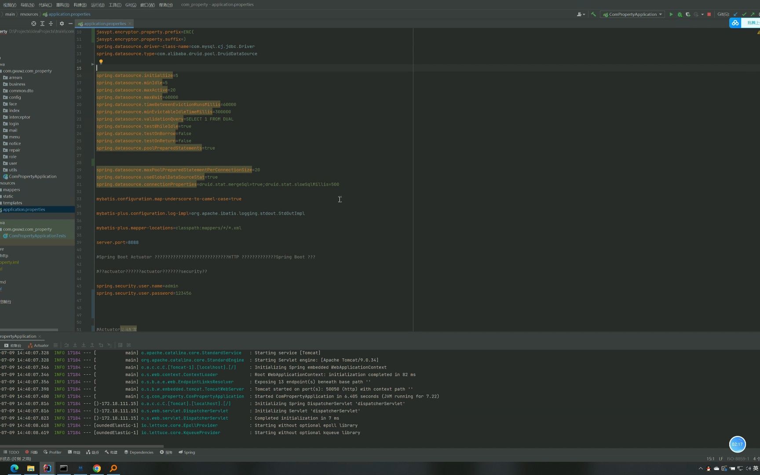760x475 pixels.
Task: Open the Git(G) menu
Action: pos(131,5)
